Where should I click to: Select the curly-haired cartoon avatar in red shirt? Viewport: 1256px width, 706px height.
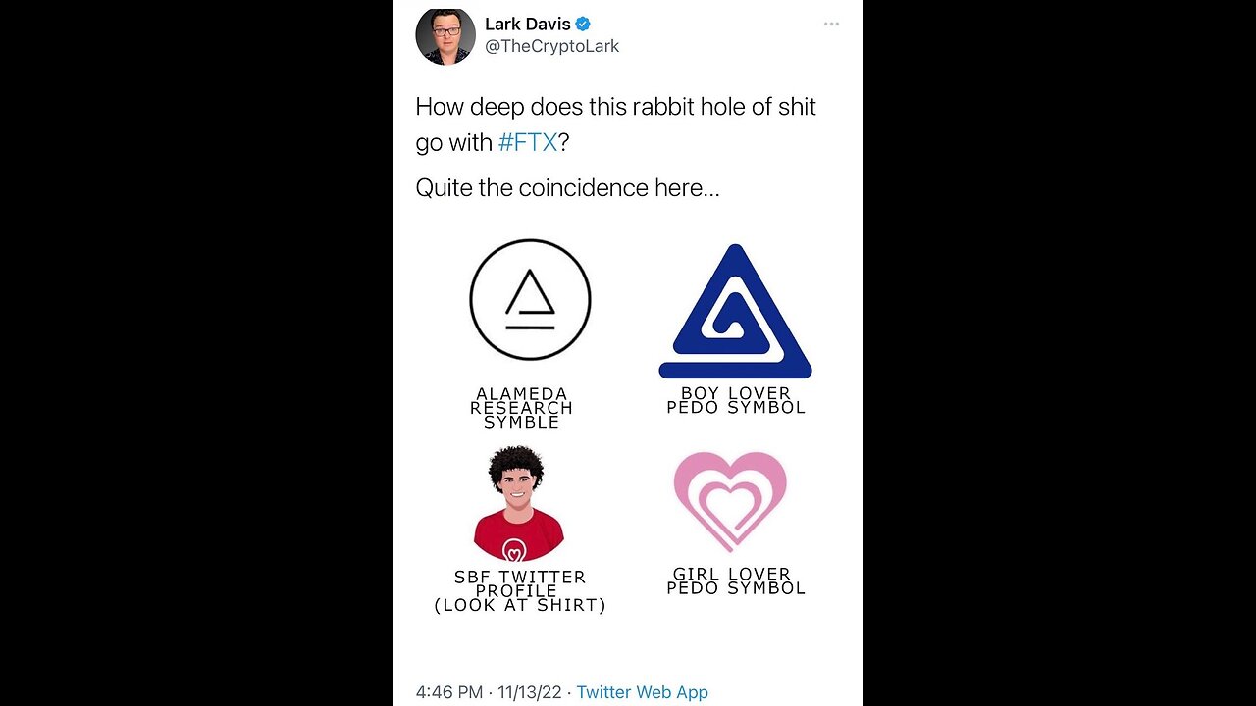(518, 503)
